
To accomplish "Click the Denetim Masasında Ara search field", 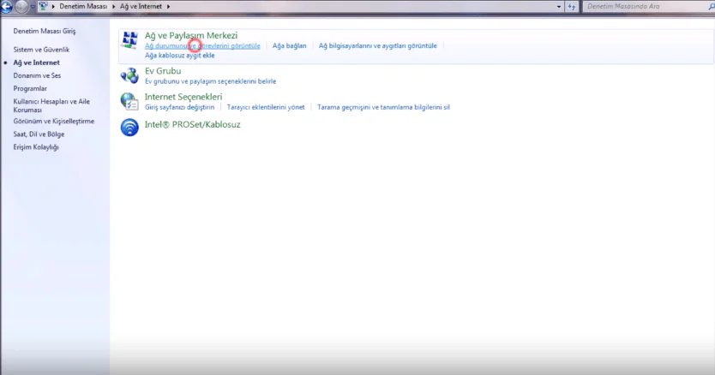I will pos(643,7).
